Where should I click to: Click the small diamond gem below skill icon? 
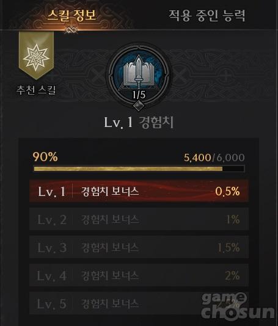[139, 106]
